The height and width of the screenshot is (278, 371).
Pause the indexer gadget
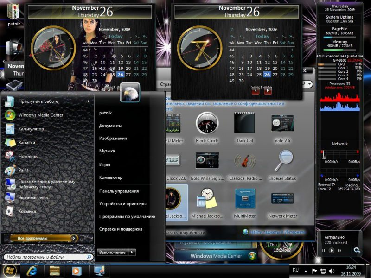pyautogui.click(x=323, y=250)
